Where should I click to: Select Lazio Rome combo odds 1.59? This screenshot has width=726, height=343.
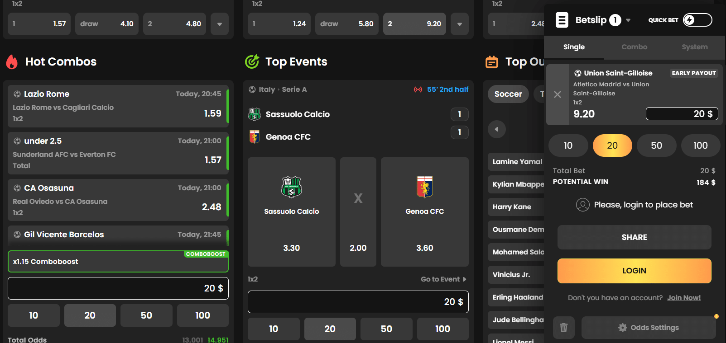point(118,106)
